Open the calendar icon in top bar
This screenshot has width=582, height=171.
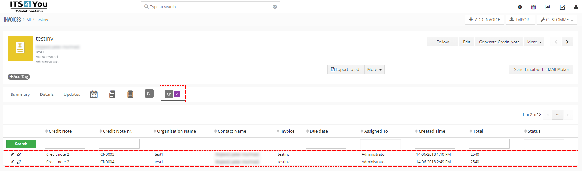(533, 7)
